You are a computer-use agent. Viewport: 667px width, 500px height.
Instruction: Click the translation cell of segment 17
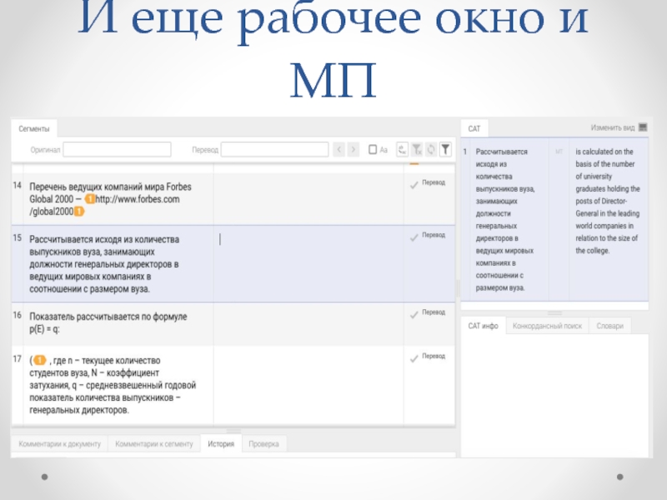click(x=308, y=385)
